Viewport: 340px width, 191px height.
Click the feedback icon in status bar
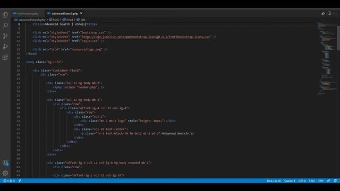(x=329, y=181)
